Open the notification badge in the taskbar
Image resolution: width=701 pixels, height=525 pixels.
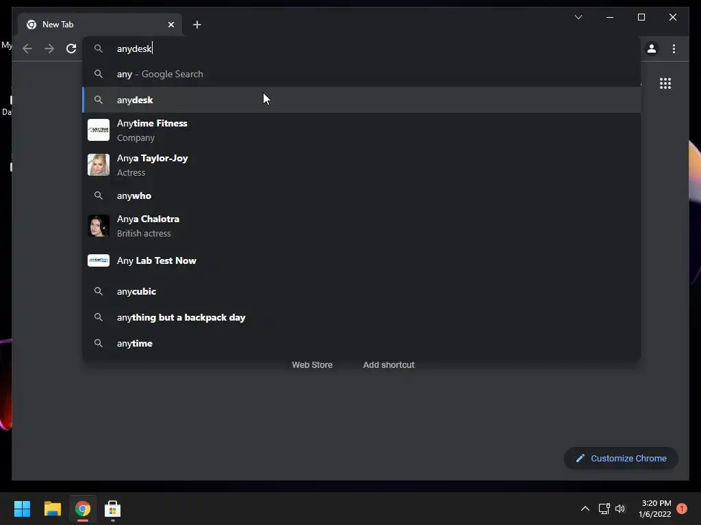point(682,509)
